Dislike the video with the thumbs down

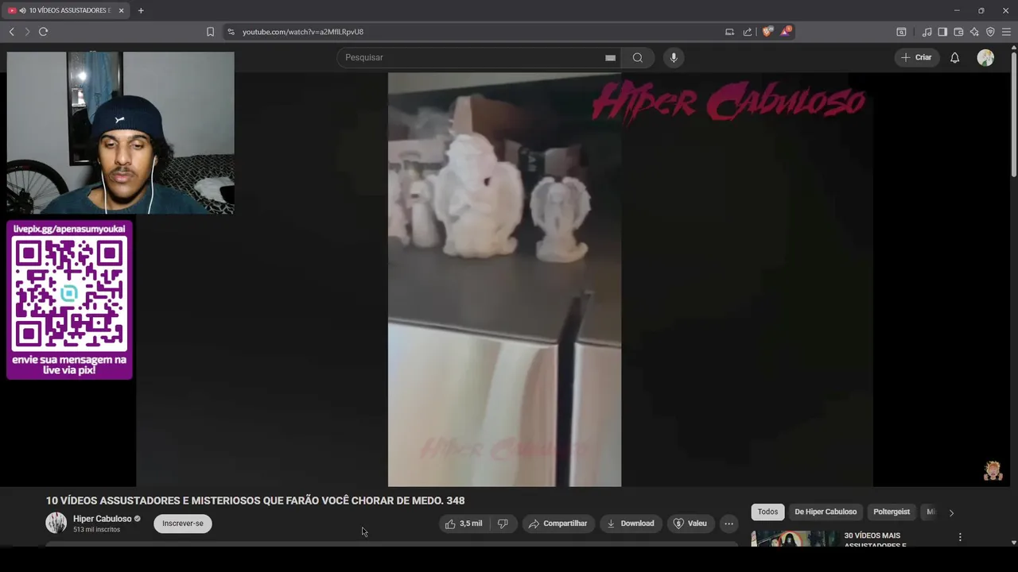click(503, 524)
